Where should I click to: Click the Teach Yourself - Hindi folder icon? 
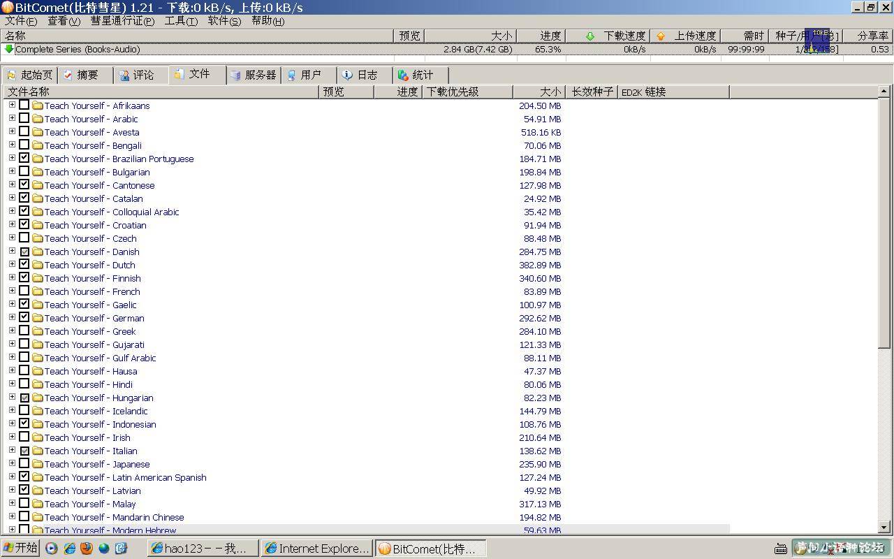[38, 384]
